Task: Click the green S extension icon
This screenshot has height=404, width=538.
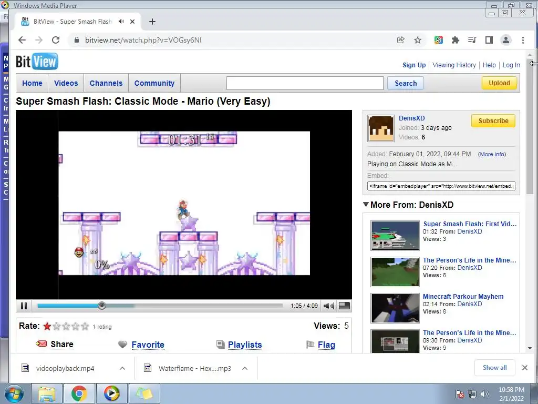Action: [439, 40]
